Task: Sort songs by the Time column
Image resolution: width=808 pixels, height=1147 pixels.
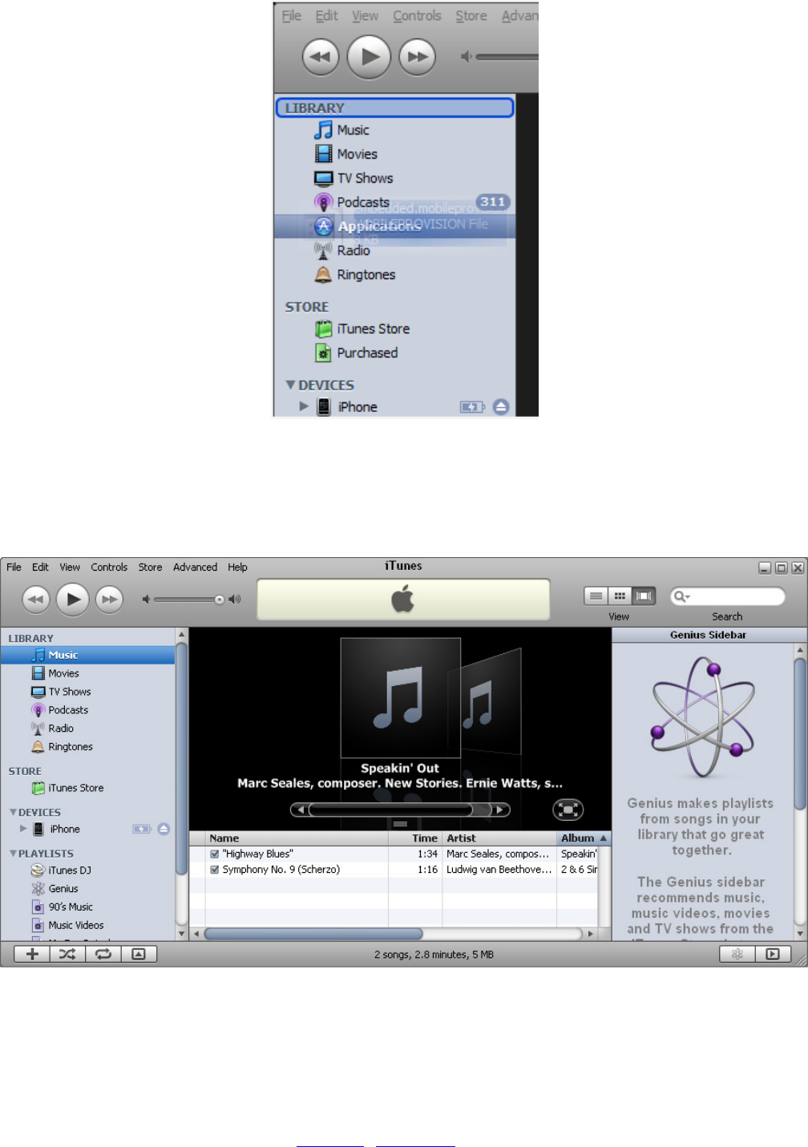Action: (x=415, y=838)
